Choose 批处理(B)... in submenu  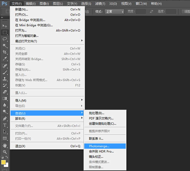pyautogui.click(x=105, y=113)
